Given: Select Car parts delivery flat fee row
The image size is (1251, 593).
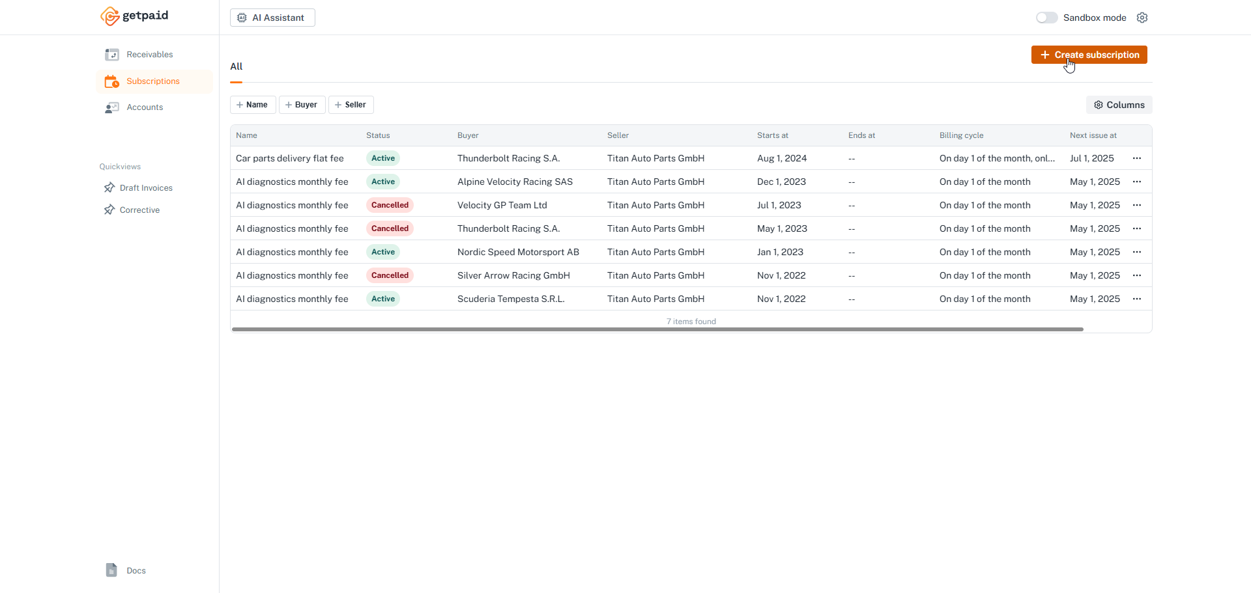Looking at the screenshot, I should [x=691, y=158].
